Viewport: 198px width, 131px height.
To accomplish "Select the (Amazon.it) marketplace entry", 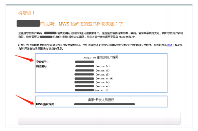I will pyautogui.click(x=101, y=90).
